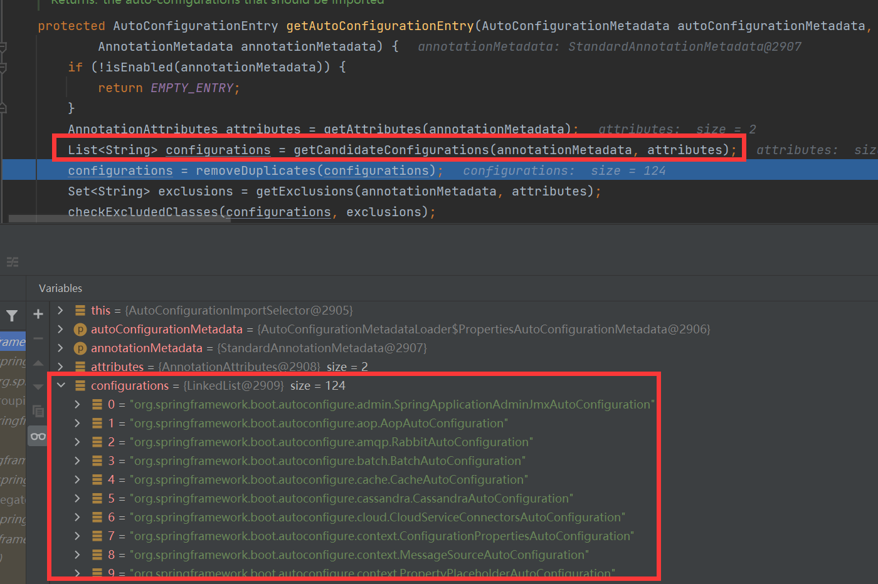Expand element 6 CloudServiceConnectorsAutoConfiguration
The image size is (878, 584).
coord(78,517)
